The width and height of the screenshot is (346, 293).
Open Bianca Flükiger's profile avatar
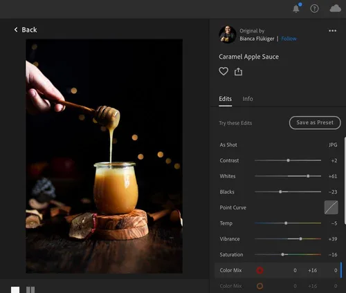click(x=228, y=35)
